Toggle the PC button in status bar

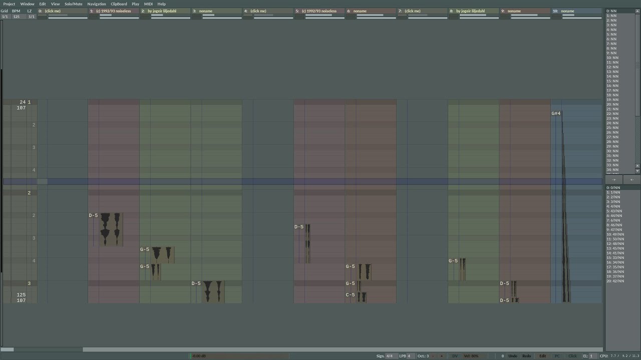(x=557, y=356)
